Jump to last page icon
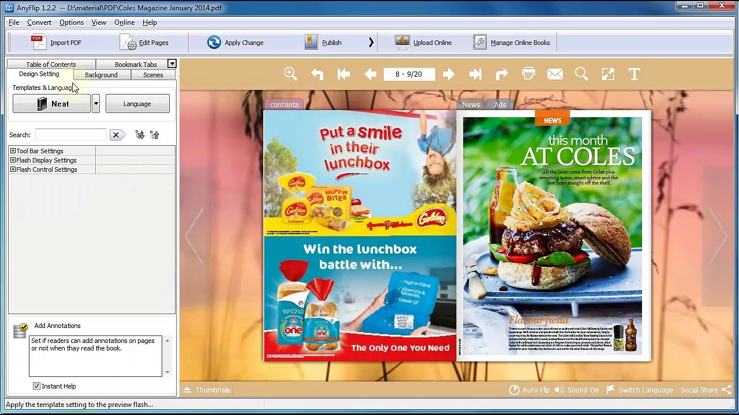Image resolution: width=739 pixels, height=415 pixels. (475, 74)
